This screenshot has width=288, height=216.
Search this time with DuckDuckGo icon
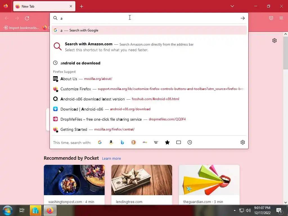134,142
